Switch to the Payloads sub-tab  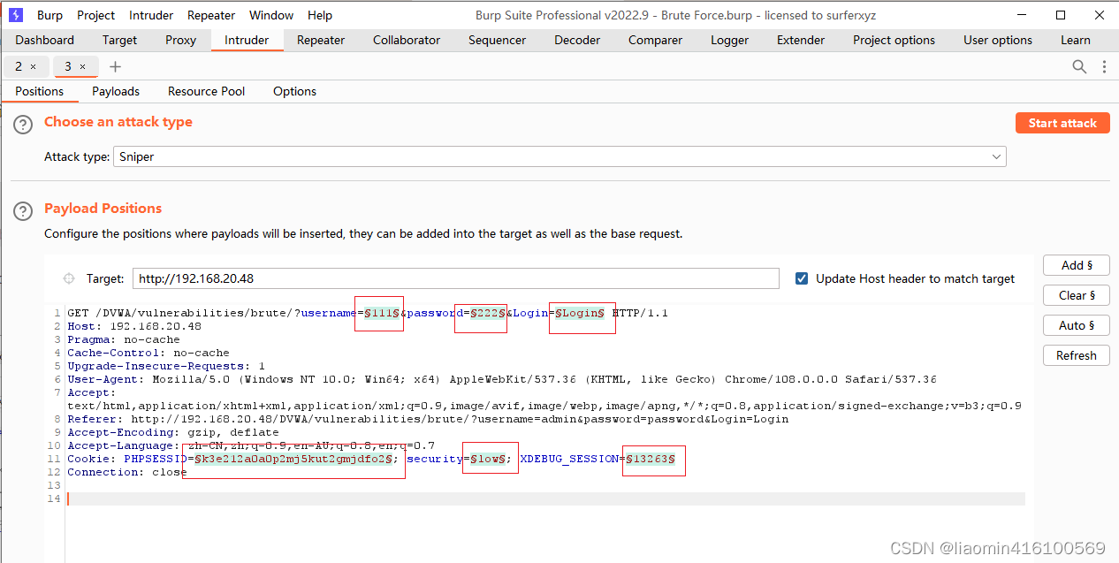point(116,91)
